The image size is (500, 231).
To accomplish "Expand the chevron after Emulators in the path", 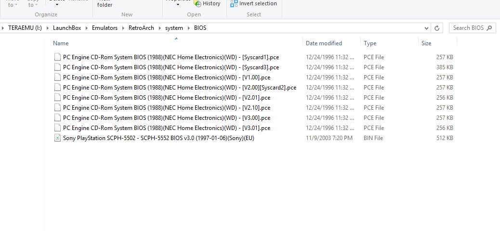I will coord(123,28).
